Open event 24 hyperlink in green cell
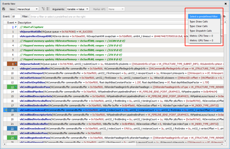This screenshot has height=149, width=230. 12,138
